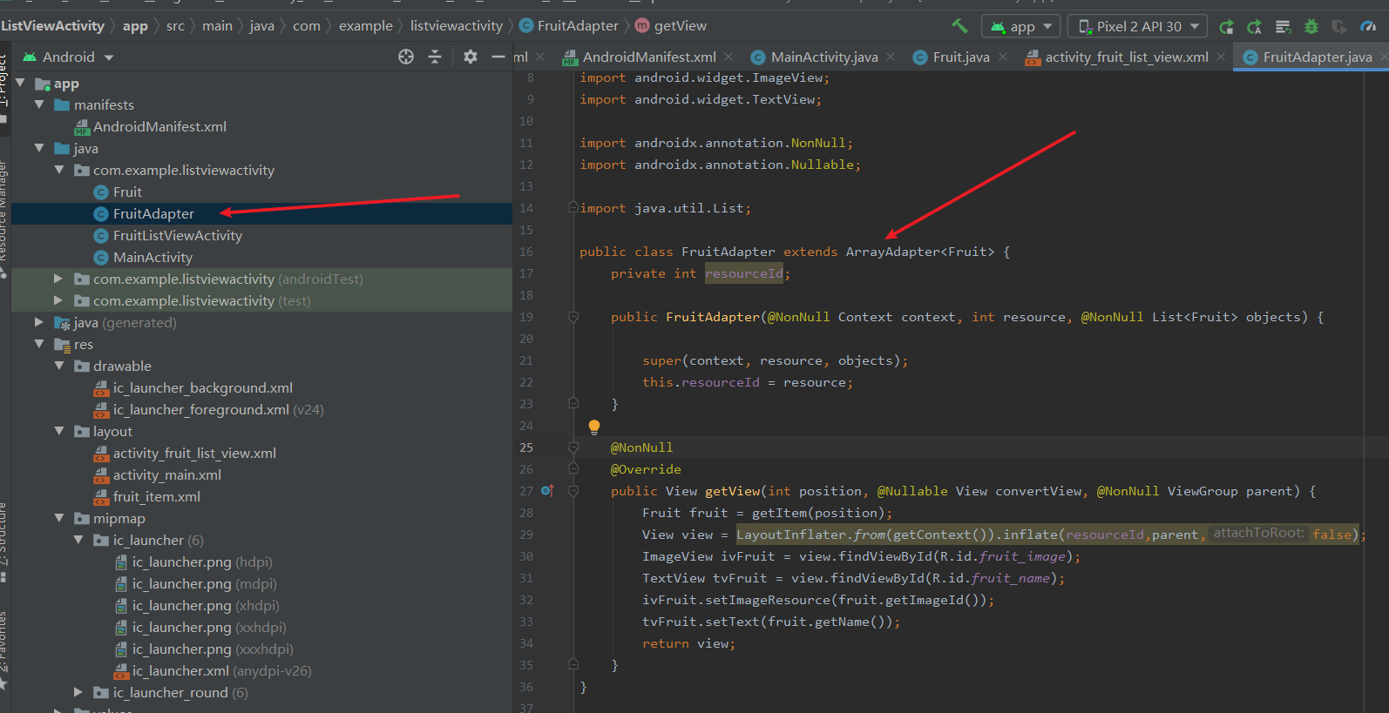Select ic_launcher_background.xml file
The width and height of the screenshot is (1389, 713).
202,388
